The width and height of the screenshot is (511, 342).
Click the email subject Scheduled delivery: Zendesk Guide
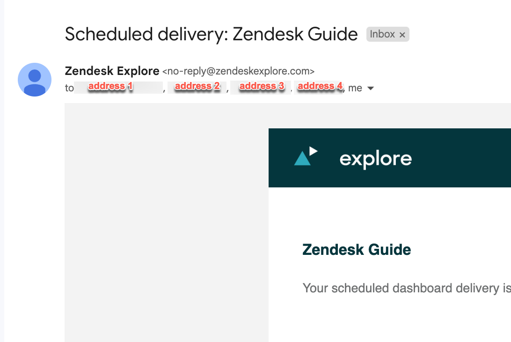point(211,34)
